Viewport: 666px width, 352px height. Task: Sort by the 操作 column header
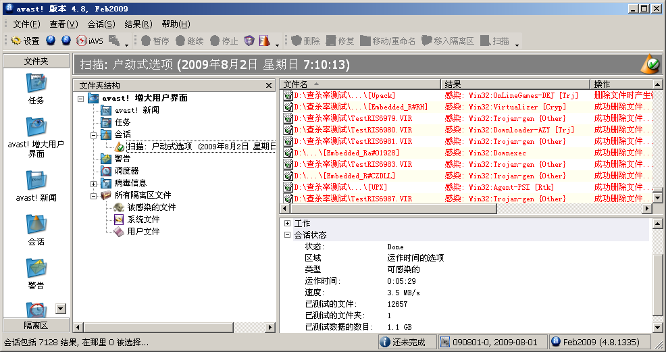click(x=621, y=84)
